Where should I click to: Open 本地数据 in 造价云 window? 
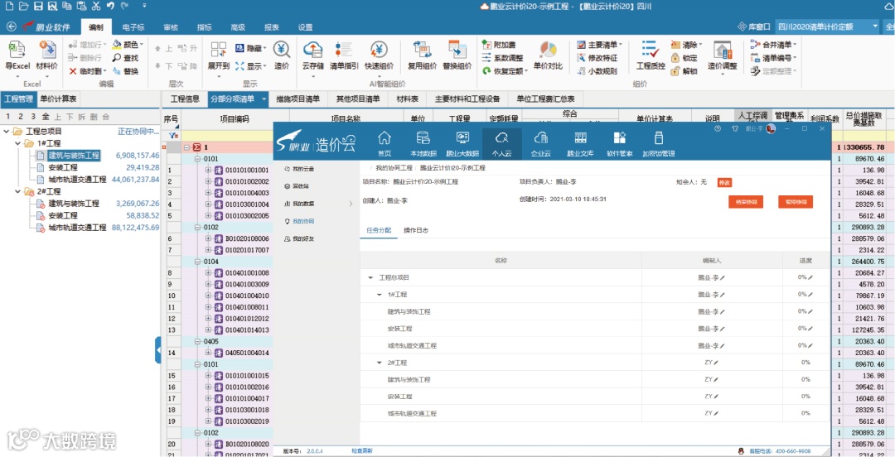pos(423,144)
